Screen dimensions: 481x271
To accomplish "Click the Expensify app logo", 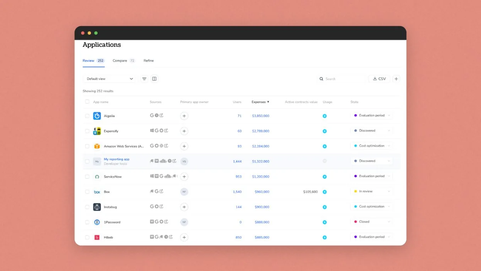I will point(97,131).
